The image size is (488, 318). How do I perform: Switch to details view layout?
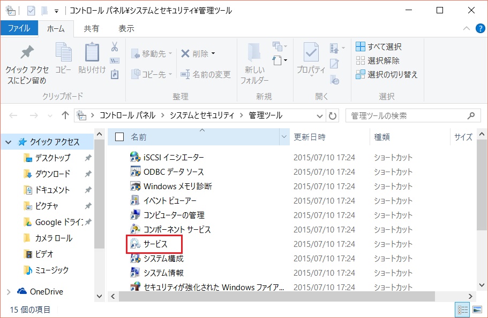(x=462, y=309)
